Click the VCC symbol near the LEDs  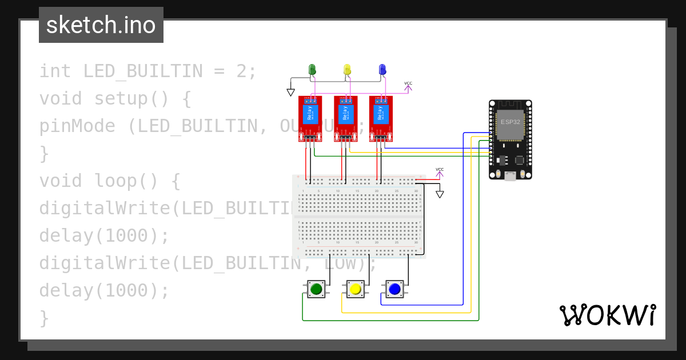[408, 86]
